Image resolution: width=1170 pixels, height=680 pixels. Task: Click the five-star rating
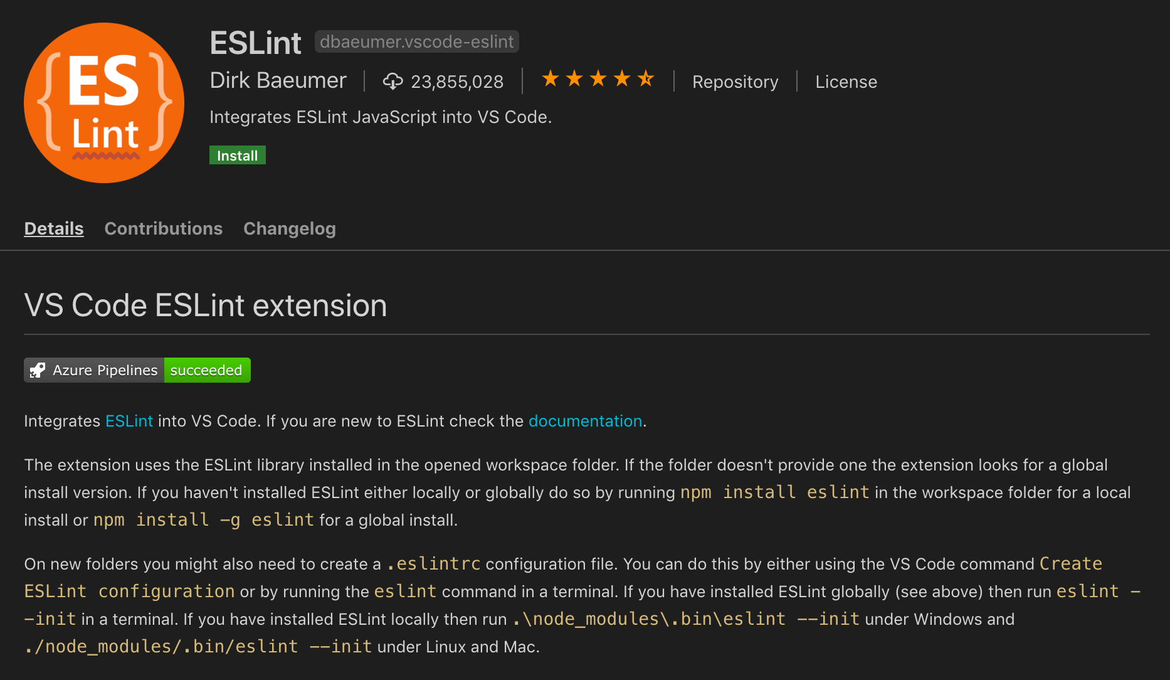click(598, 79)
